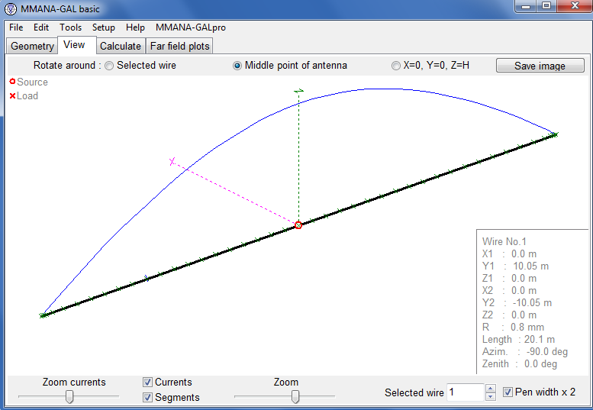Open the Far field plots tab

(179, 46)
